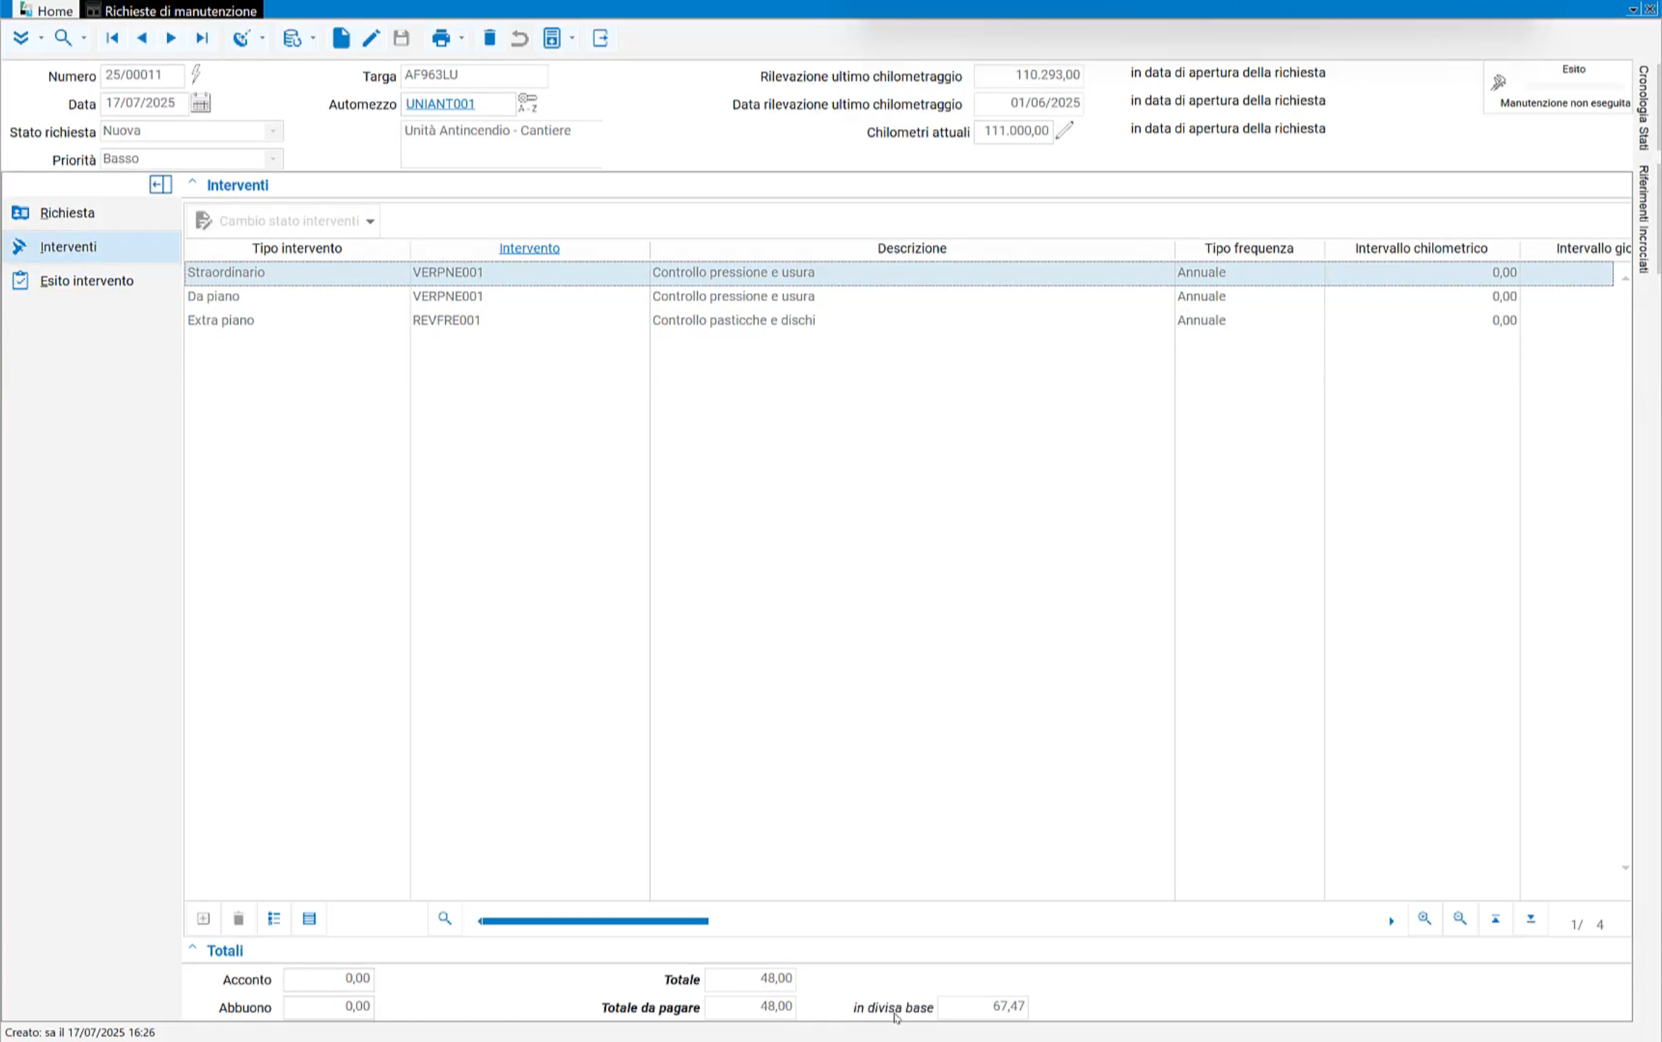Collapse the Totali section
This screenshot has height=1042, width=1662.
[x=192, y=948]
